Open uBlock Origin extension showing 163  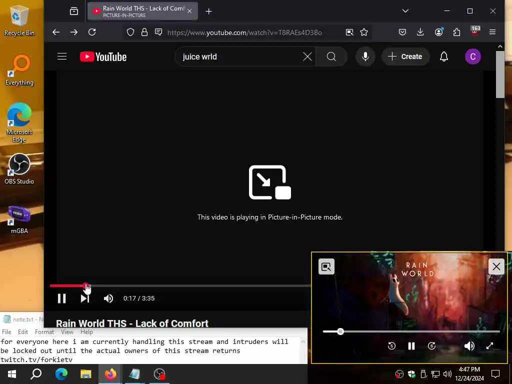click(x=475, y=31)
